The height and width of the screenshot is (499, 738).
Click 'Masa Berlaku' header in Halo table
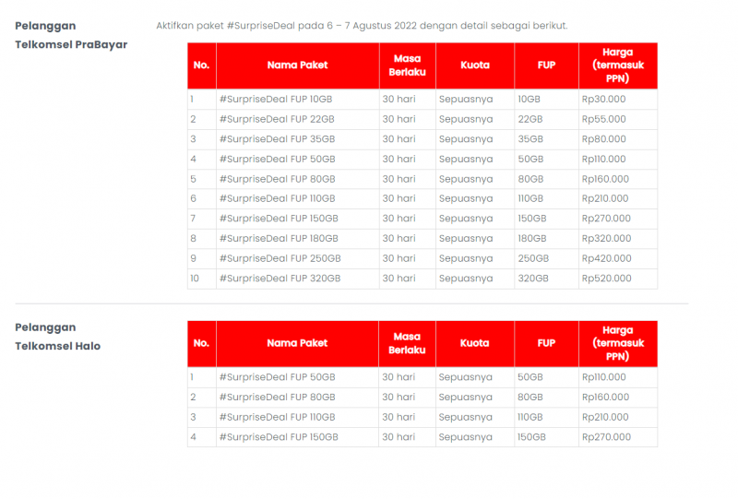(407, 343)
